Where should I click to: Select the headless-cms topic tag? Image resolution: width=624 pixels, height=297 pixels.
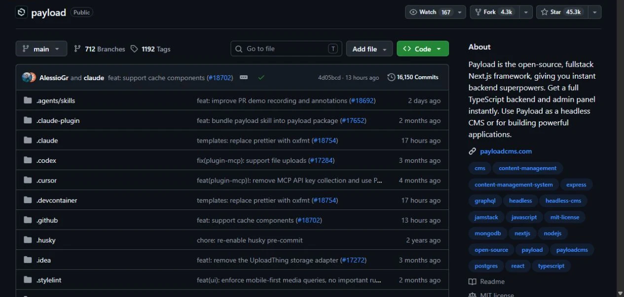pyautogui.click(x=563, y=201)
